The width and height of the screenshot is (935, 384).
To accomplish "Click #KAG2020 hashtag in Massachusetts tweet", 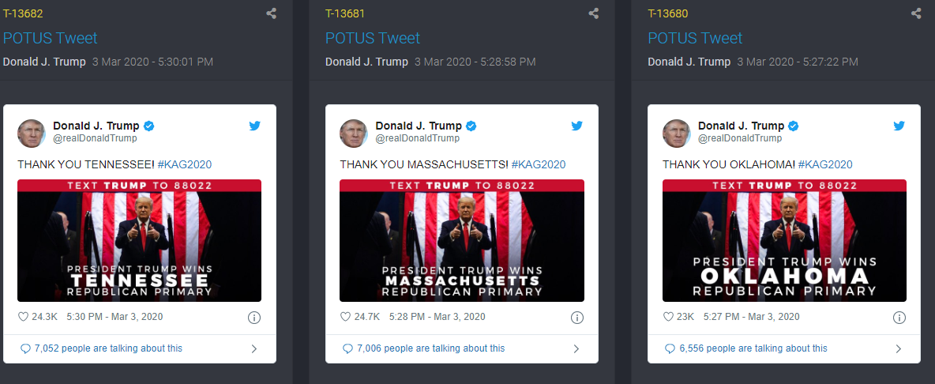I will pos(539,164).
